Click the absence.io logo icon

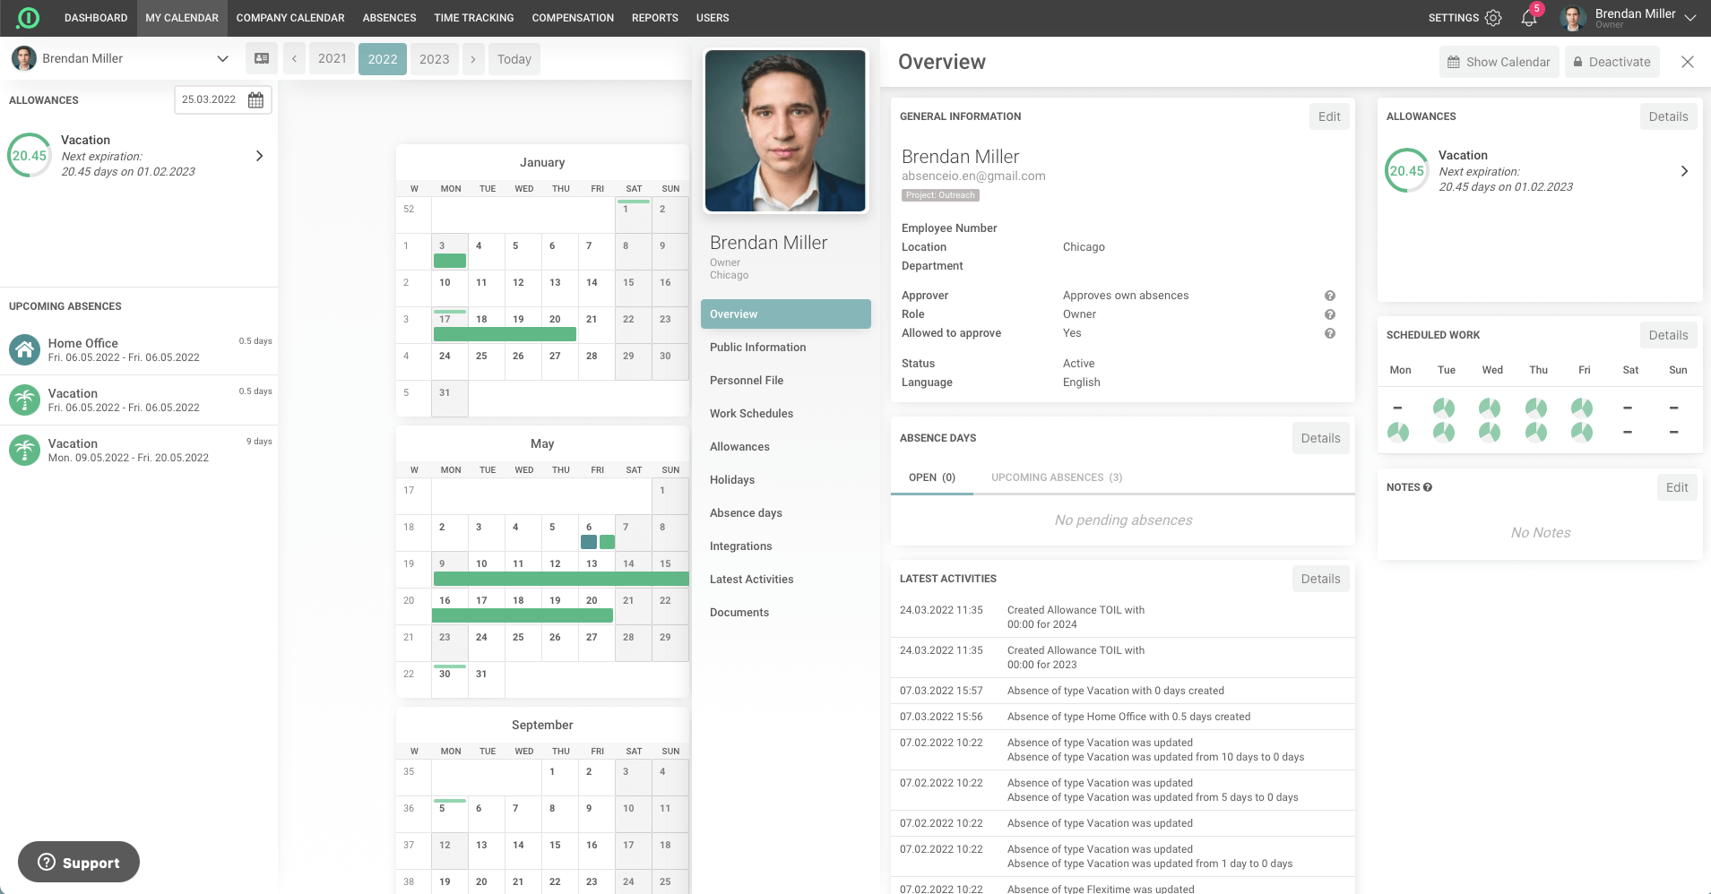(29, 18)
